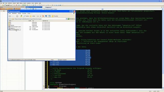Toggle the Errors filter button
Viewport: 164px width, 92px height.
(x=3, y=9)
